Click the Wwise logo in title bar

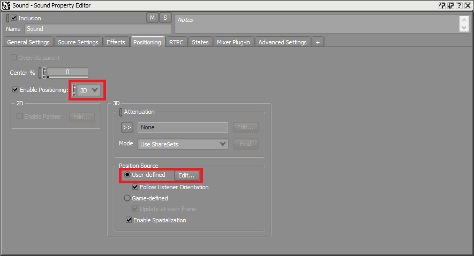[x=6, y=5]
